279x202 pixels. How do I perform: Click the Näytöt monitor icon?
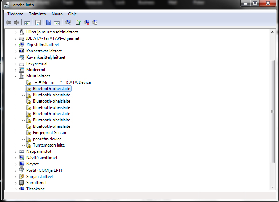tap(22, 164)
